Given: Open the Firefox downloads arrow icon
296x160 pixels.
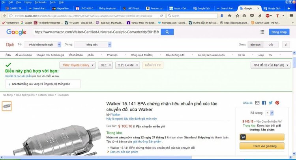Looking at the screenshot, I should (222, 16).
